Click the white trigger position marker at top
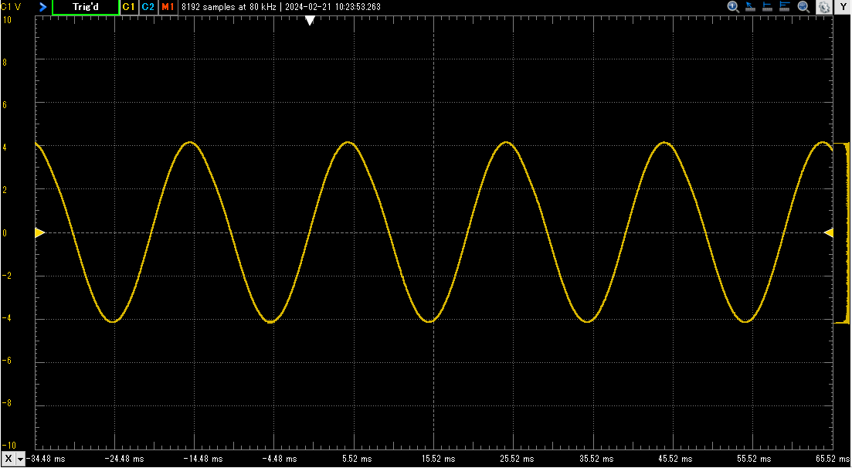 click(x=310, y=21)
